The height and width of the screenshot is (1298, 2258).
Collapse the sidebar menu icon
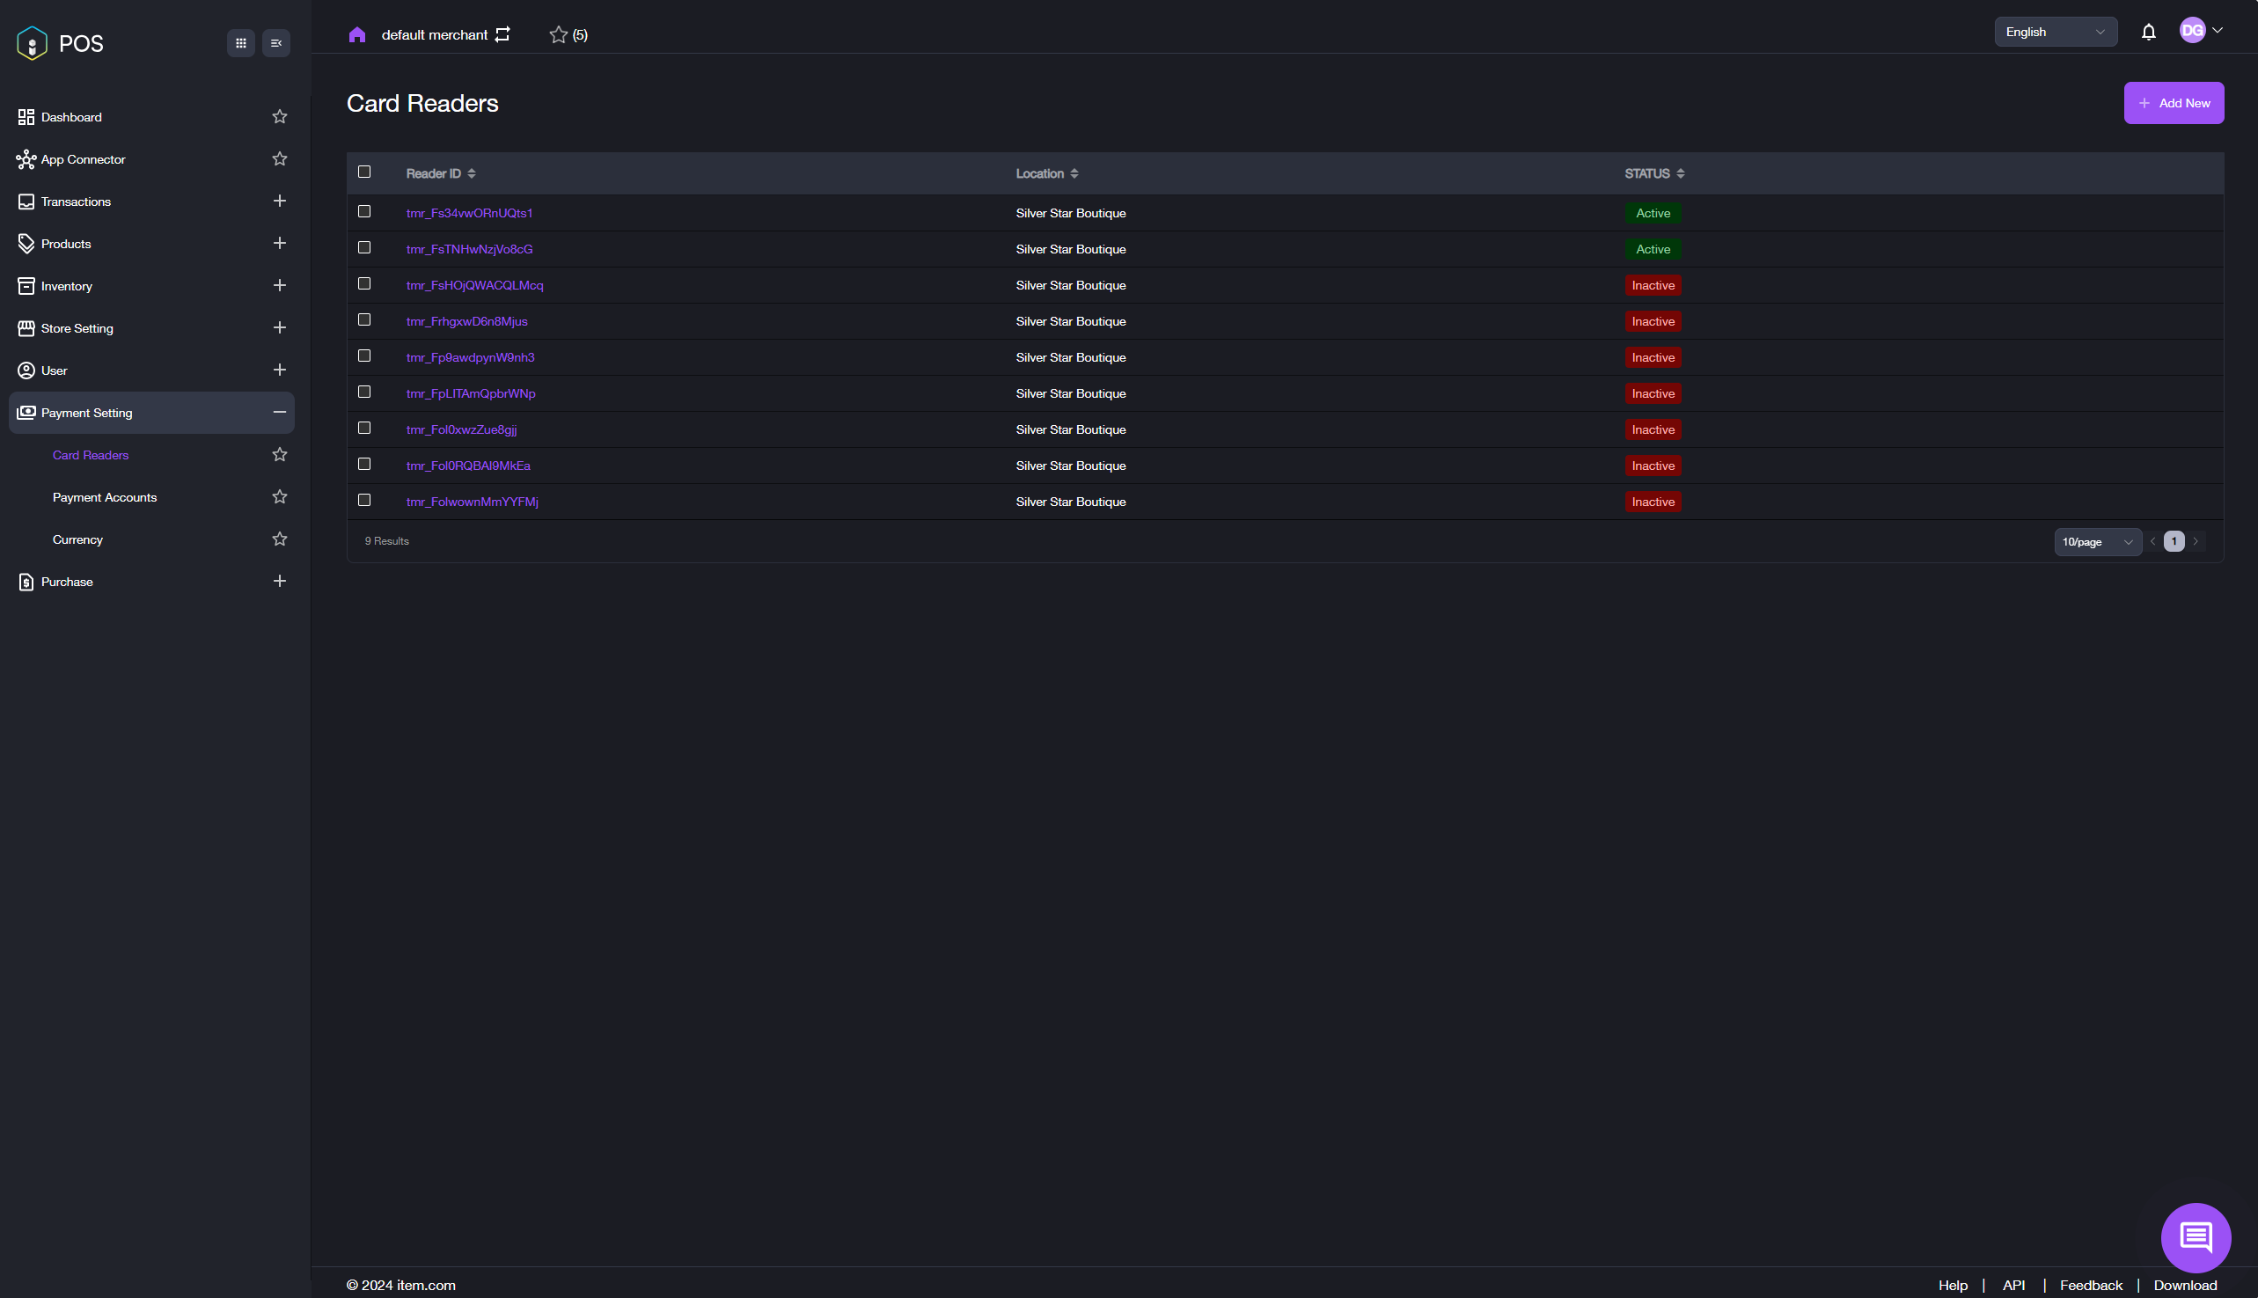point(276,43)
